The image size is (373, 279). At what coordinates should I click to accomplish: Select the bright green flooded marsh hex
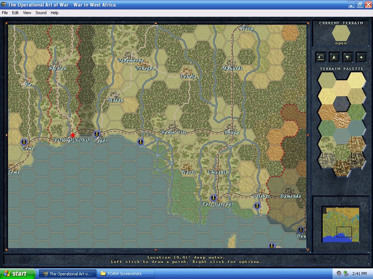pos(356,112)
